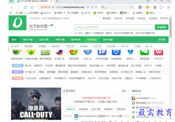Click the orange shield security icon
The width and height of the screenshot is (175, 122).
147,7
